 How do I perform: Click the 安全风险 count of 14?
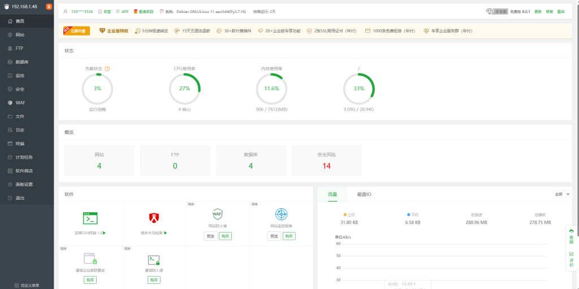[326, 166]
